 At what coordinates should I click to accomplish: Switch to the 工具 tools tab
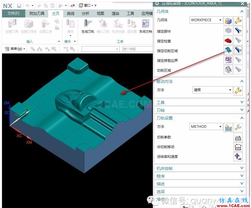[x=130, y=13]
